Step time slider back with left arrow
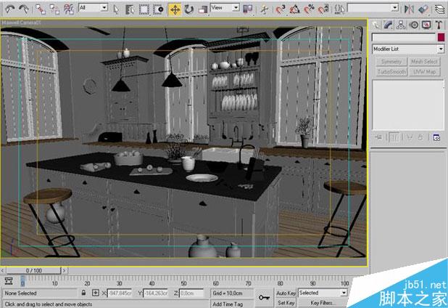Screen dimensions: 448x308 [x=3, y=270]
